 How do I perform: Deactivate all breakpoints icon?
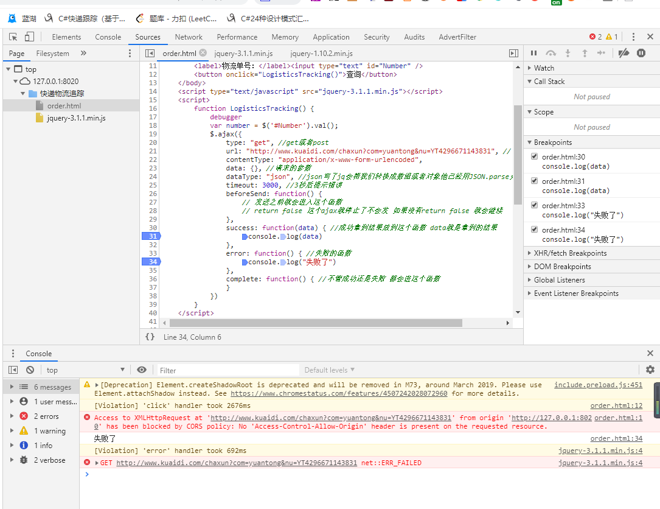click(623, 54)
